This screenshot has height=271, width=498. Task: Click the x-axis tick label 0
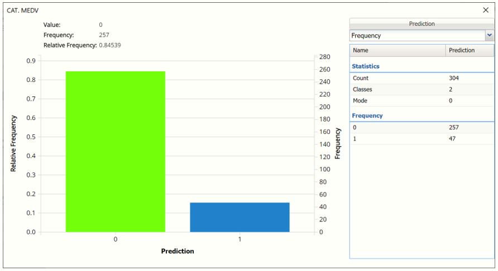pos(115,239)
